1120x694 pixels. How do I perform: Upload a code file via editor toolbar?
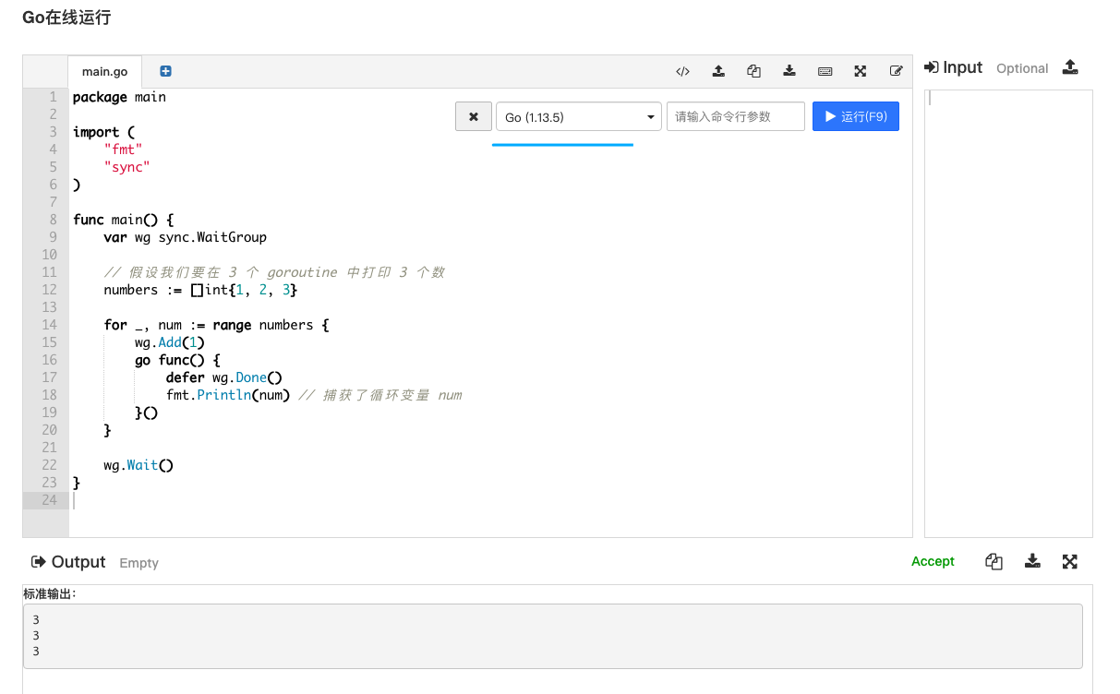coord(718,71)
